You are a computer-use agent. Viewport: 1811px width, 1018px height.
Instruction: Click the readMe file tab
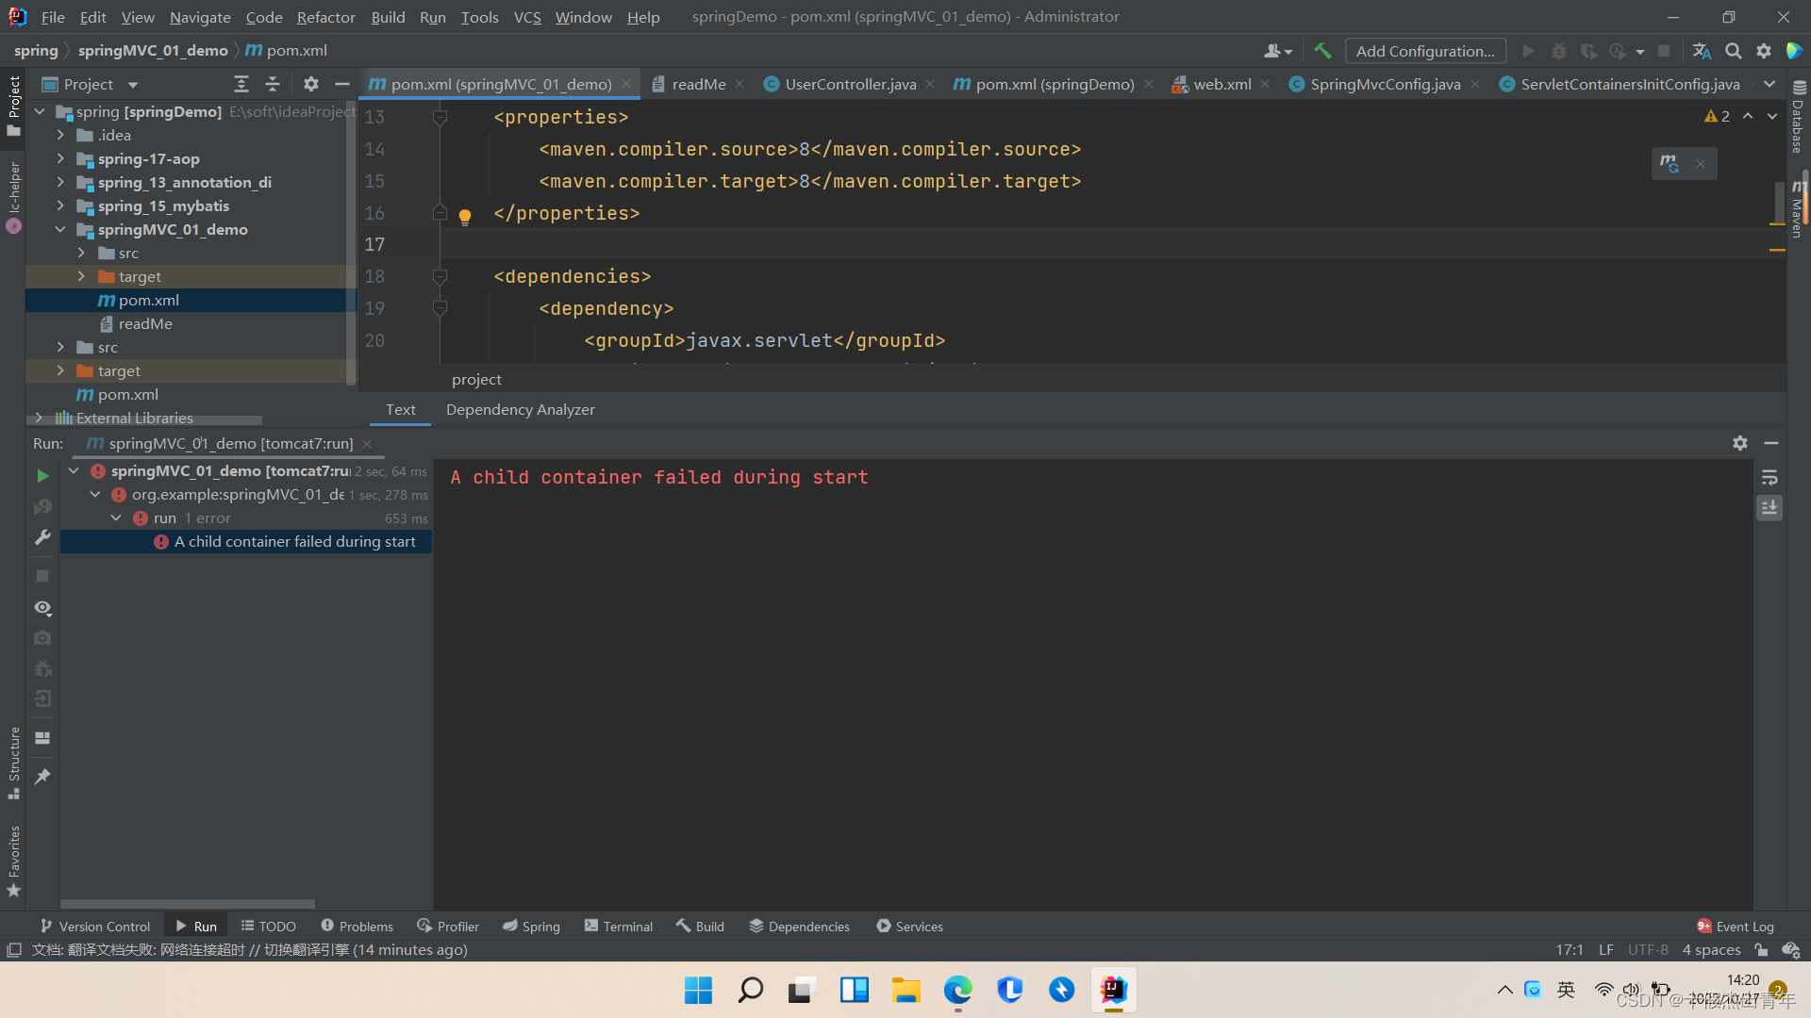[691, 83]
